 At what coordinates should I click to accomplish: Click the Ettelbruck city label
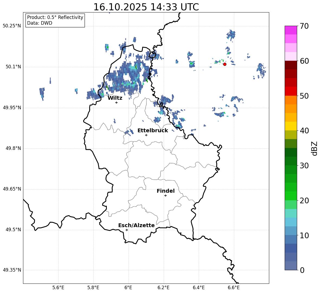(153, 131)
